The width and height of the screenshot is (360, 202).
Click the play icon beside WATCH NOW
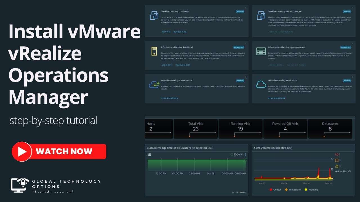coord(22,151)
